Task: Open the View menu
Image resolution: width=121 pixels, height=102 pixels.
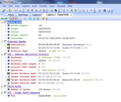Action: [17, 6]
